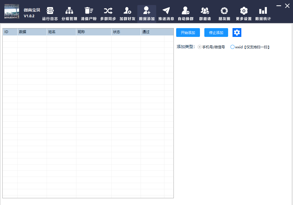
Task: Select 加群好友 add group friends icon
Action: click(127, 11)
